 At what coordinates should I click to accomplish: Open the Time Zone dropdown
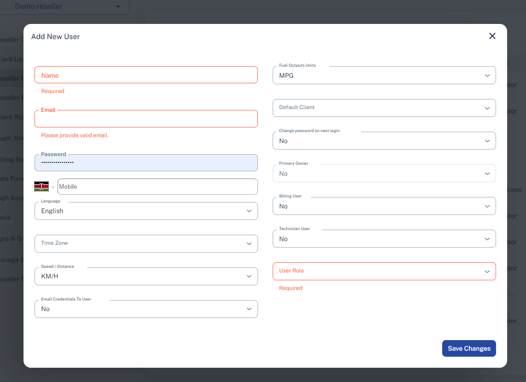[x=146, y=243]
